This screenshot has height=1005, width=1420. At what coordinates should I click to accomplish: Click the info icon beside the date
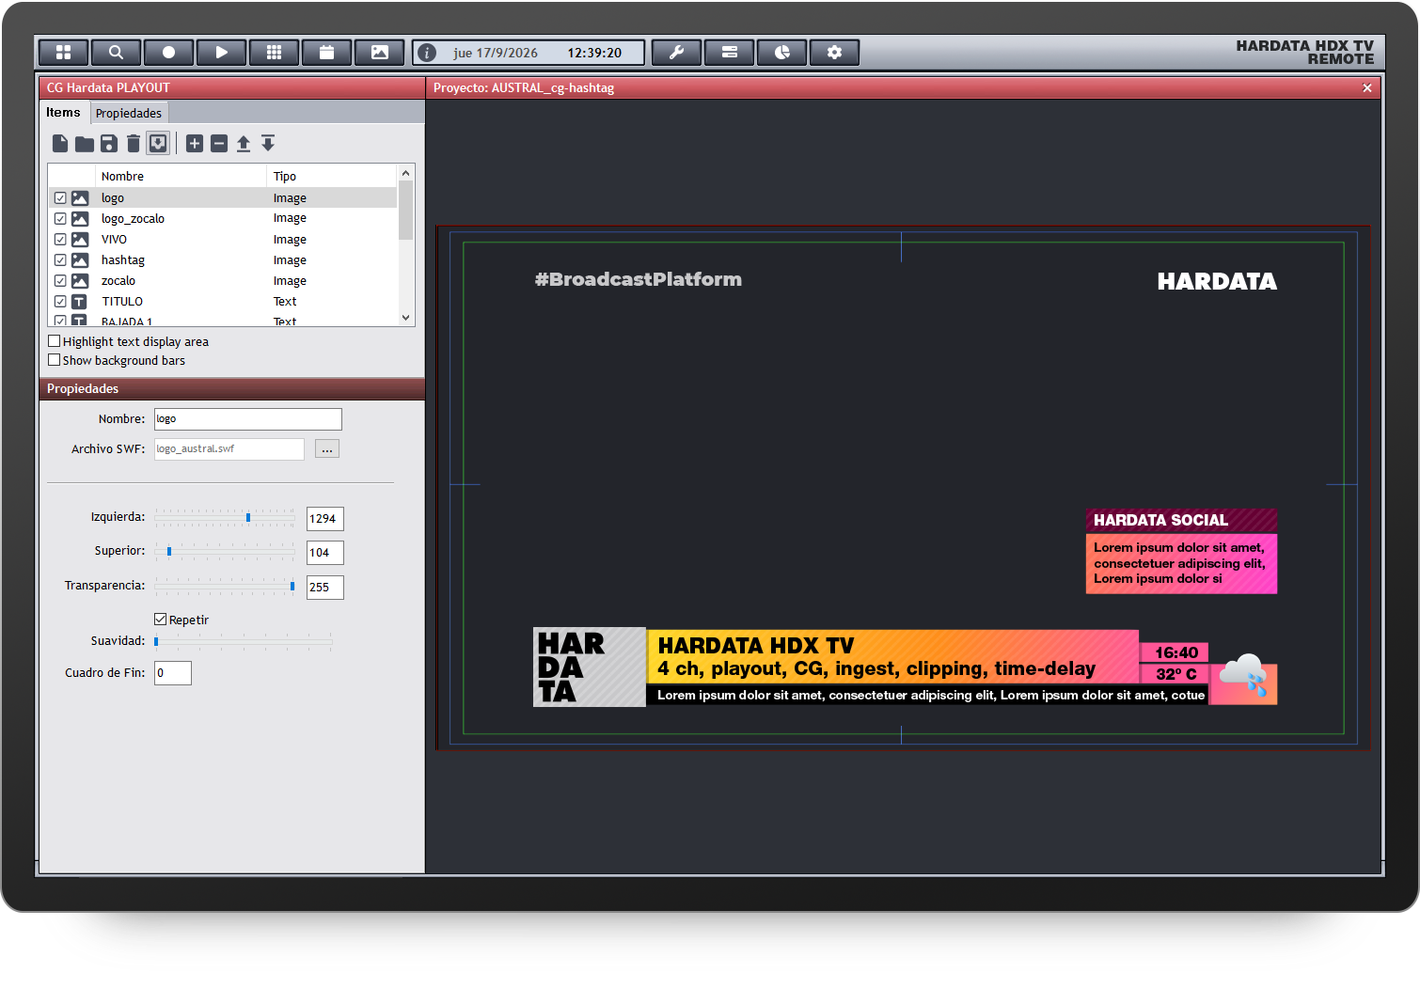point(427,53)
